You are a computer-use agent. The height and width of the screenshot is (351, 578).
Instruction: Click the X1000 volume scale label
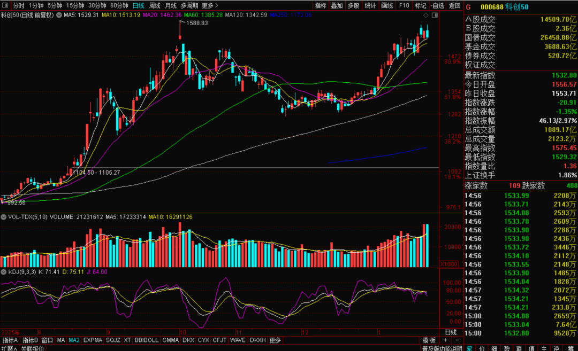point(447,264)
